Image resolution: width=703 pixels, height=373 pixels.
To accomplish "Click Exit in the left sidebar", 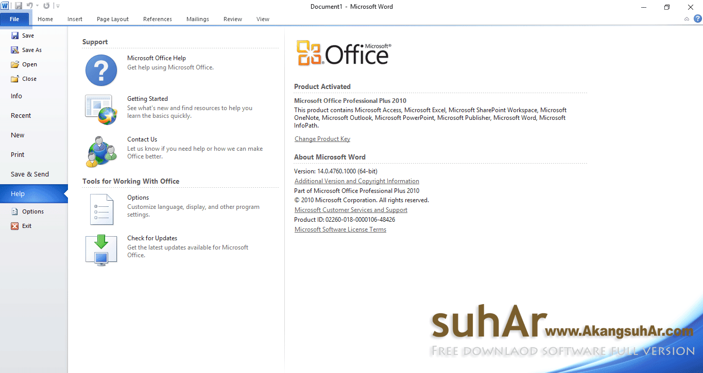I will 21,226.
